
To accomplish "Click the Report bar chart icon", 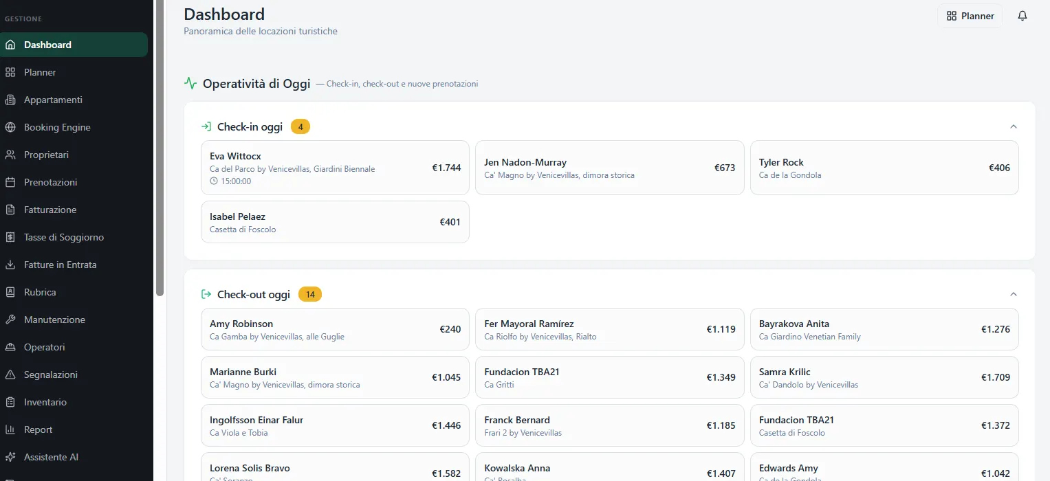I will (x=10, y=429).
